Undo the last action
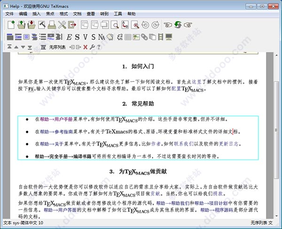The height and width of the screenshot is (229, 282). 145,25
